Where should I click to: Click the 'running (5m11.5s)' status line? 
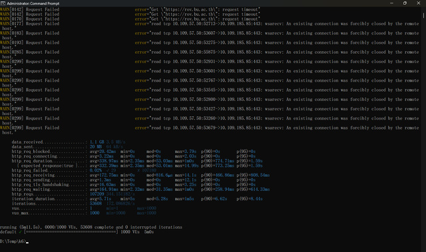point(91,227)
